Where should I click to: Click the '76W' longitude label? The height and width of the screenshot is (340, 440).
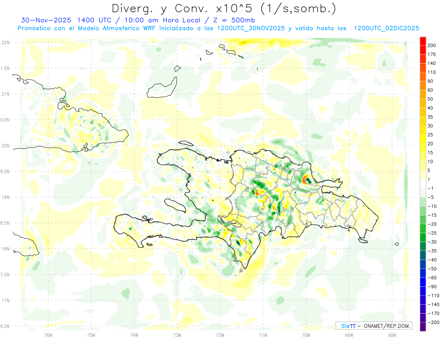pos(48,335)
